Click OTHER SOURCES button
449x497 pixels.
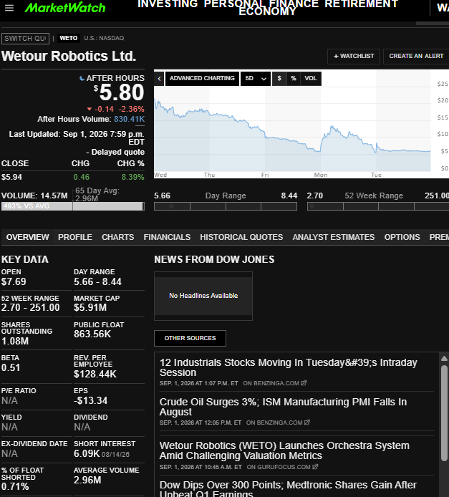(190, 338)
